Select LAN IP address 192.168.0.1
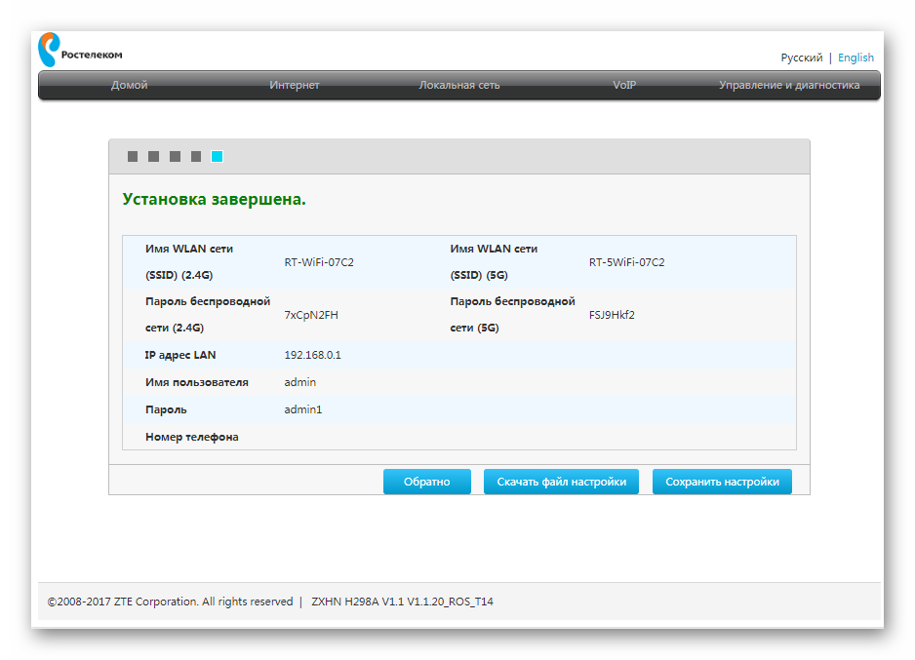The image size is (915, 660). pyautogui.click(x=313, y=355)
